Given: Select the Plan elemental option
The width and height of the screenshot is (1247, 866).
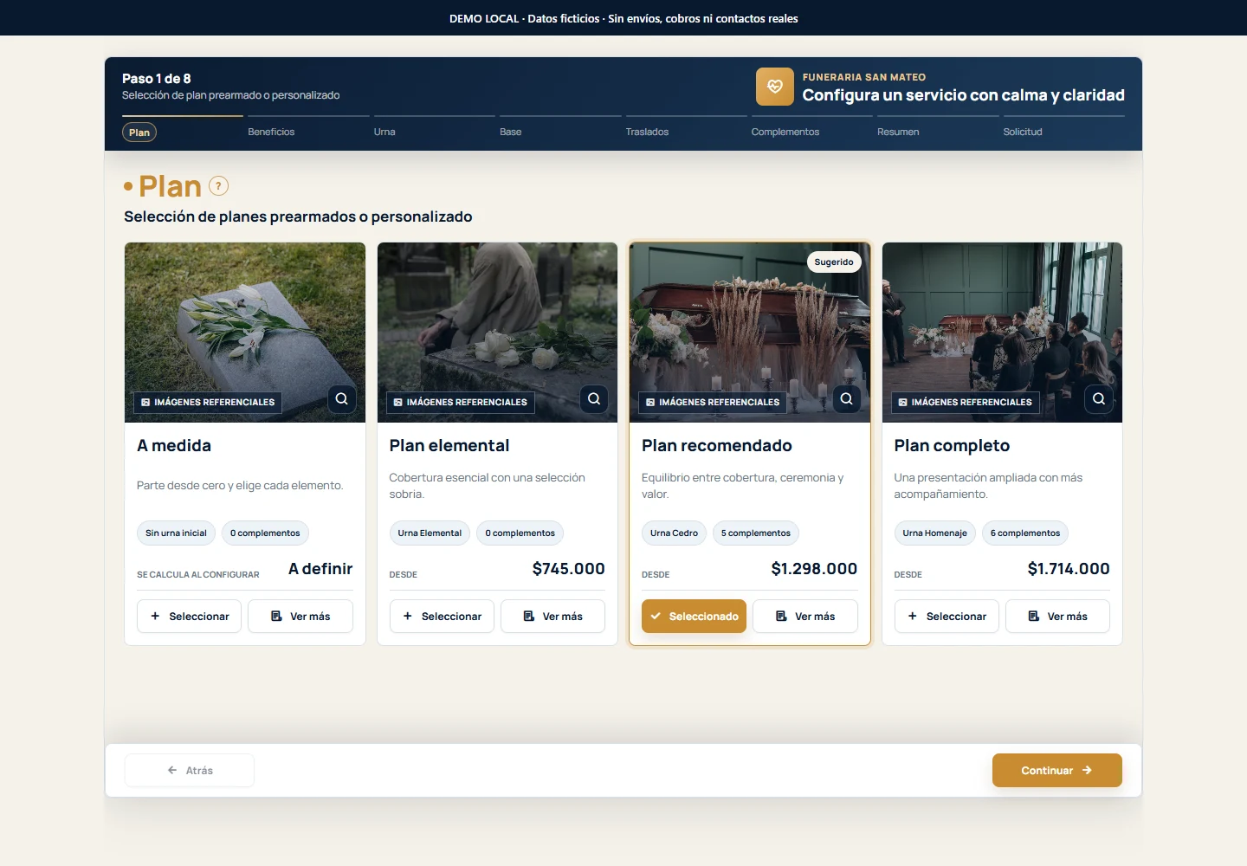Looking at the screenshot, I should click(442, 617).
